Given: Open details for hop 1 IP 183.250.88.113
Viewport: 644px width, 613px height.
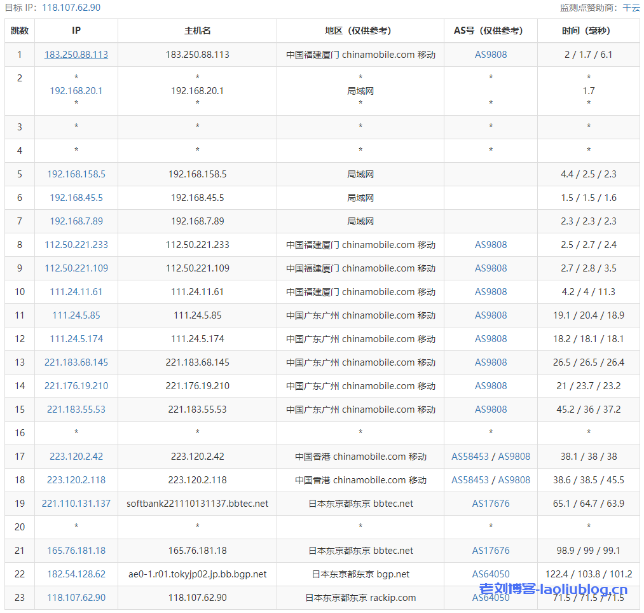Looking at the screenshot, I should click(76, 54).
